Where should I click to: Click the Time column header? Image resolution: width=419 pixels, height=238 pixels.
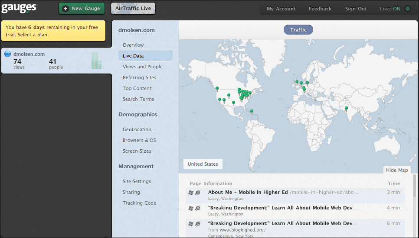point(393,183)
